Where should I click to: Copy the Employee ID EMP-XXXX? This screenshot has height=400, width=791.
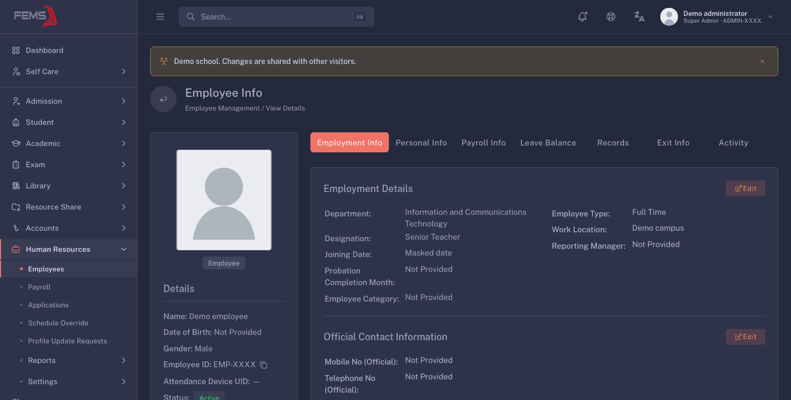point(264,365)
